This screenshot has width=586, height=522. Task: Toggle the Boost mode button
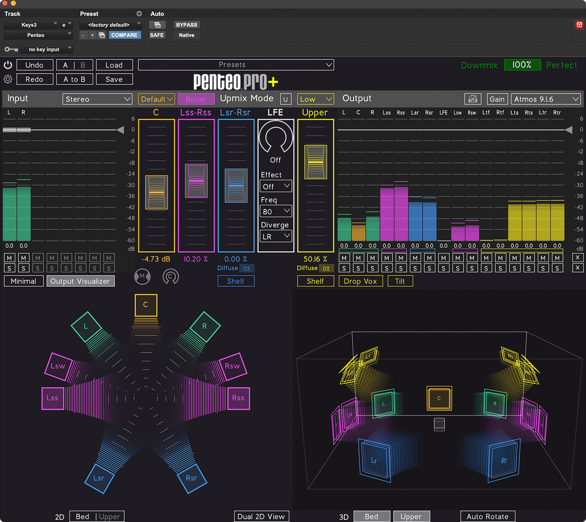(196, 99)
